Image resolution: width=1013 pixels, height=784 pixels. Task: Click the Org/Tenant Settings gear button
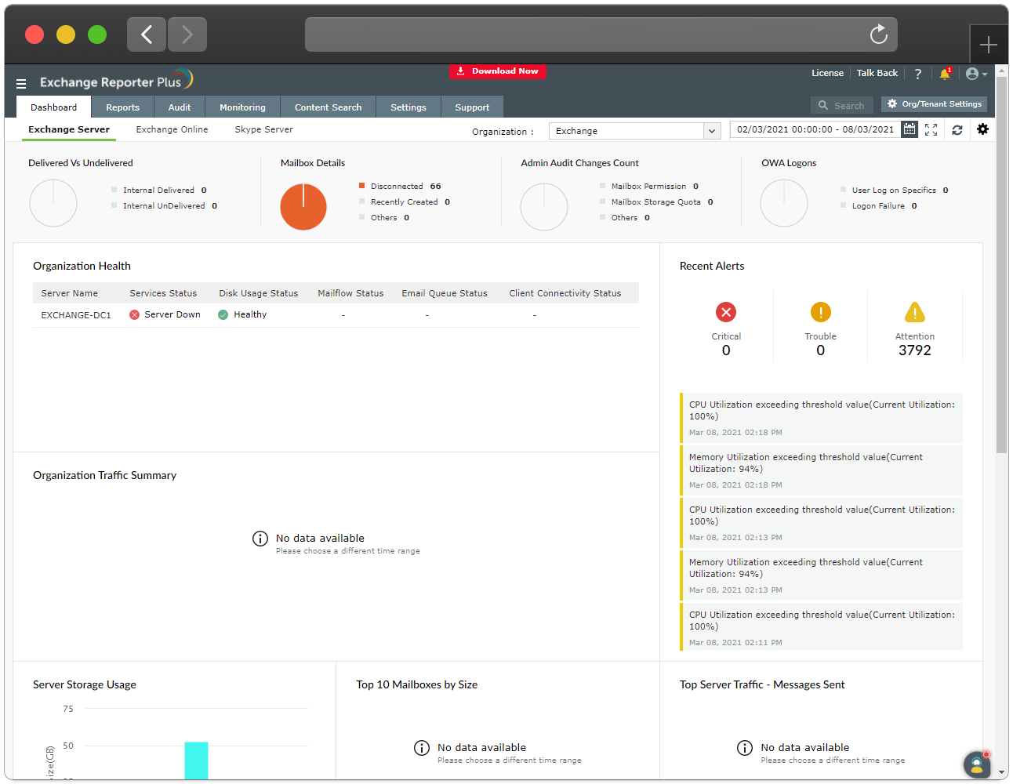click(x=934, y=104)
